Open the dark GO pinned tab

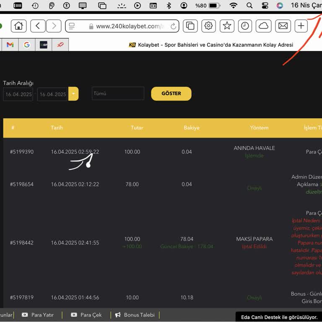tap(44, 44)
